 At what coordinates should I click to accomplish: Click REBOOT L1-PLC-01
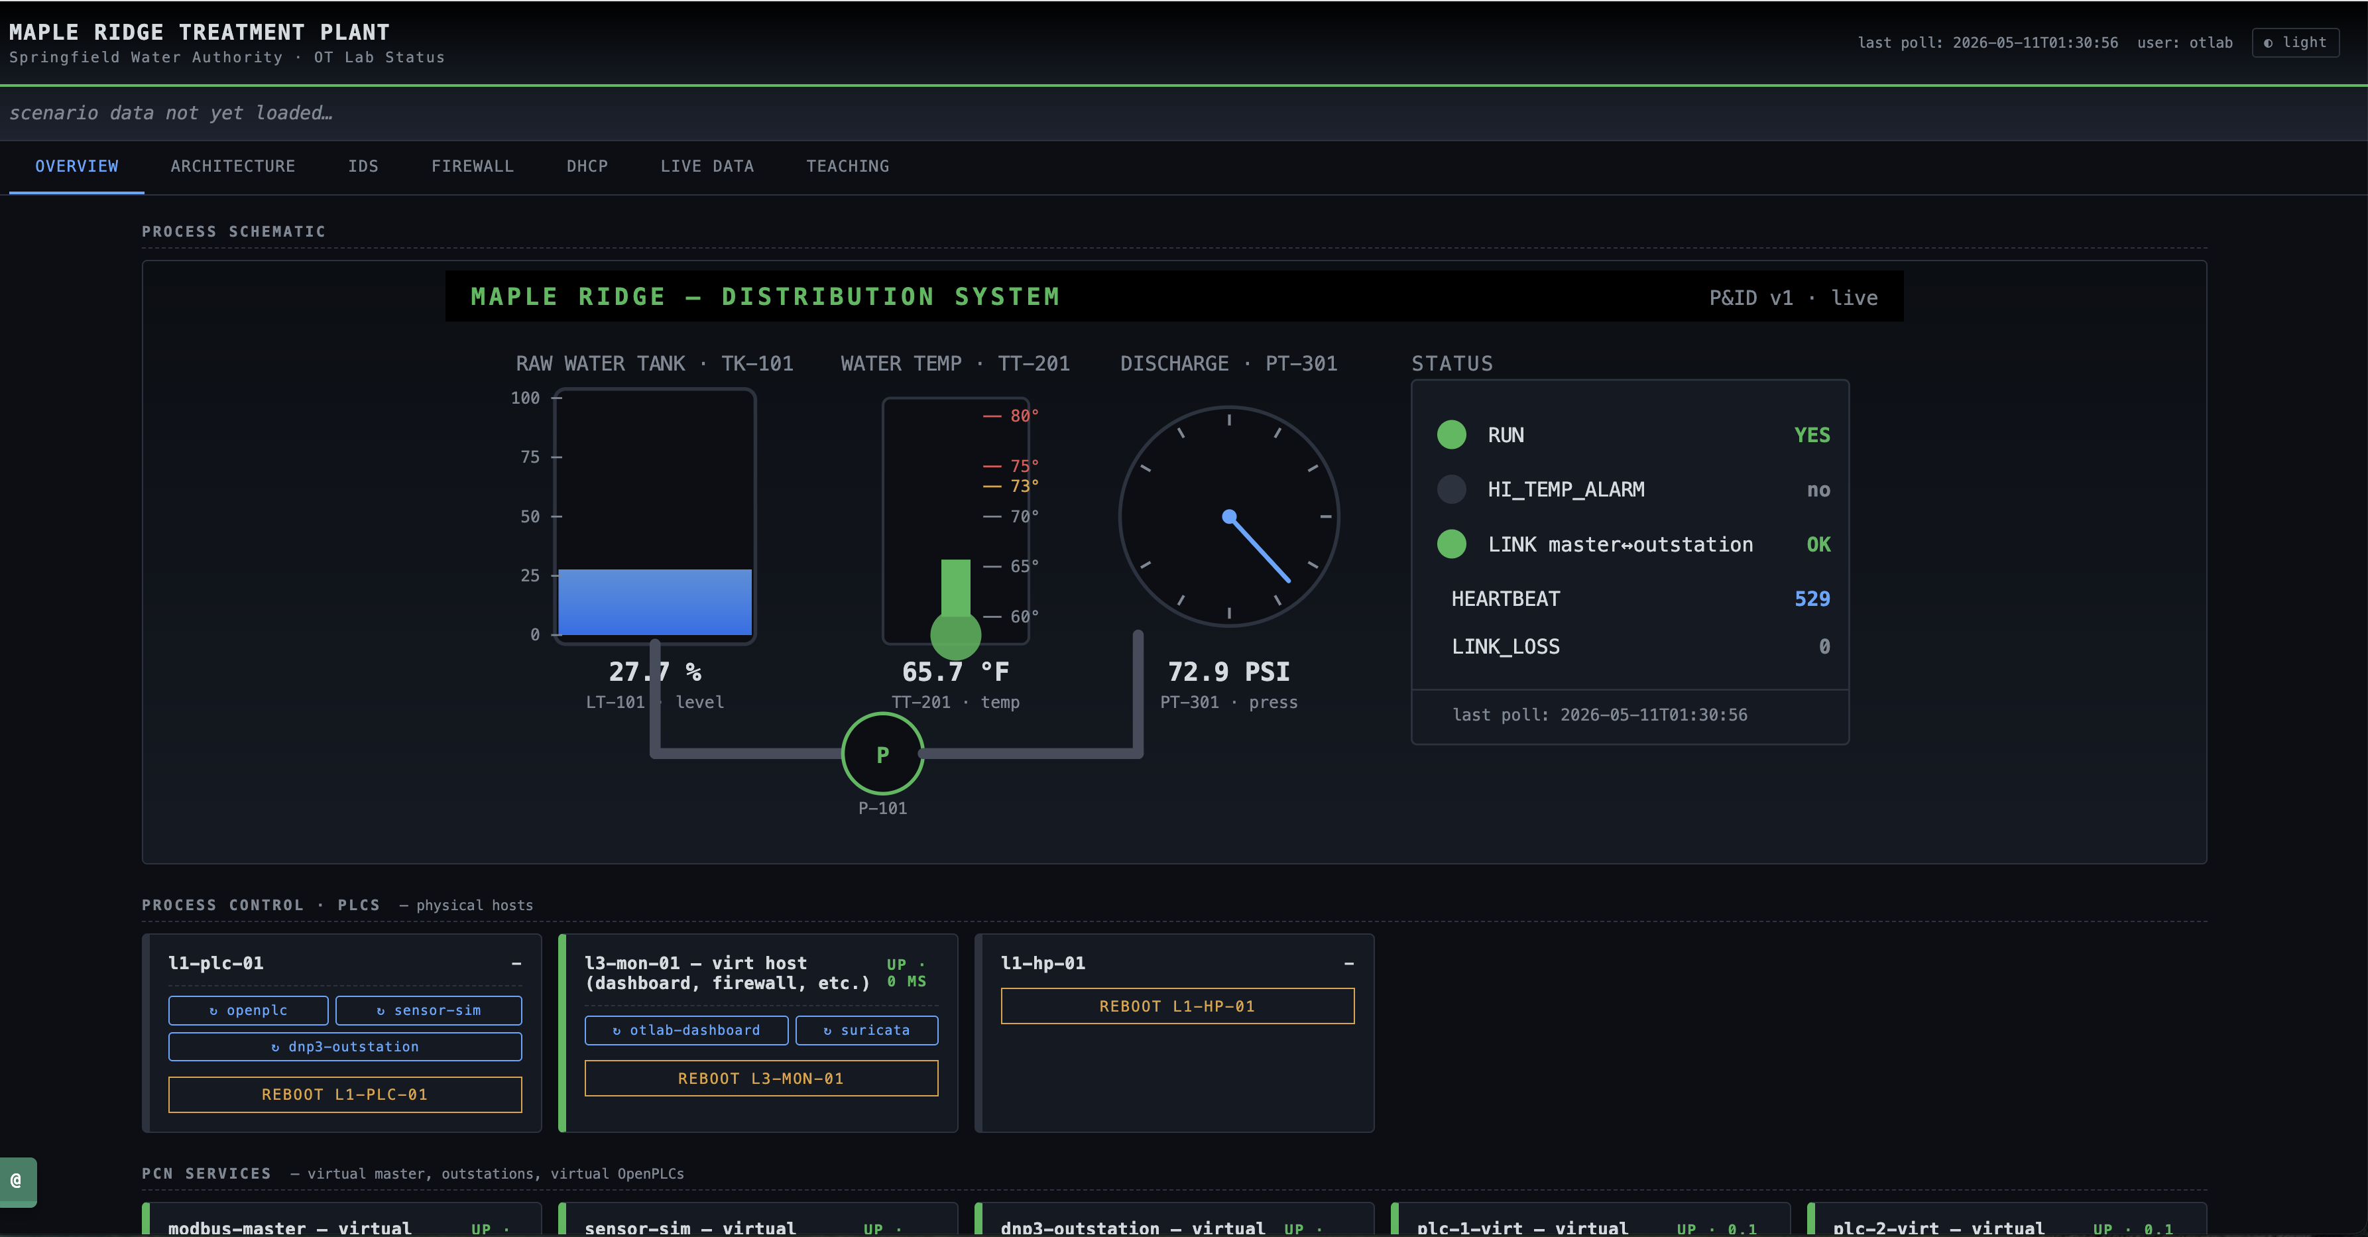[x=345, y=1094]
